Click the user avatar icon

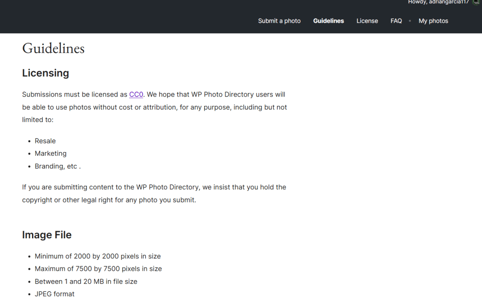(477, 2)
